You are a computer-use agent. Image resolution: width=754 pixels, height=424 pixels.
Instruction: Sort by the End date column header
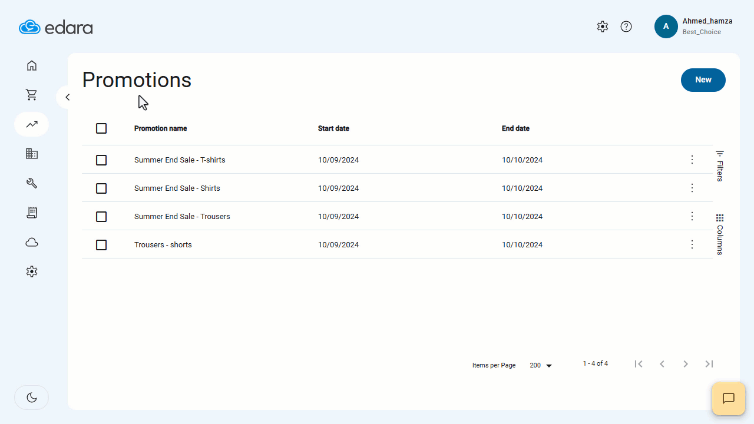pyautogui.click(x=515, y=128)
